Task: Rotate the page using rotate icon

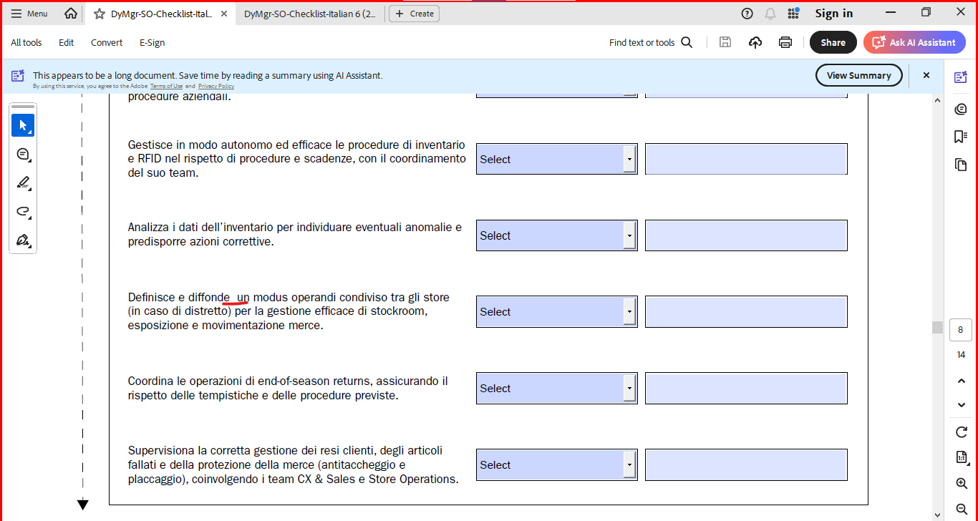Action: tap(962, 432)
